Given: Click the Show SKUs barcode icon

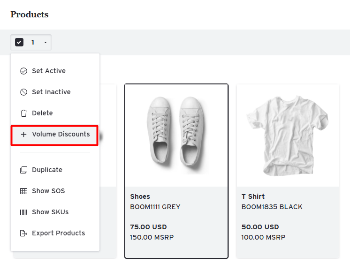Looking at the screenshot, I should tap(23, 212).
